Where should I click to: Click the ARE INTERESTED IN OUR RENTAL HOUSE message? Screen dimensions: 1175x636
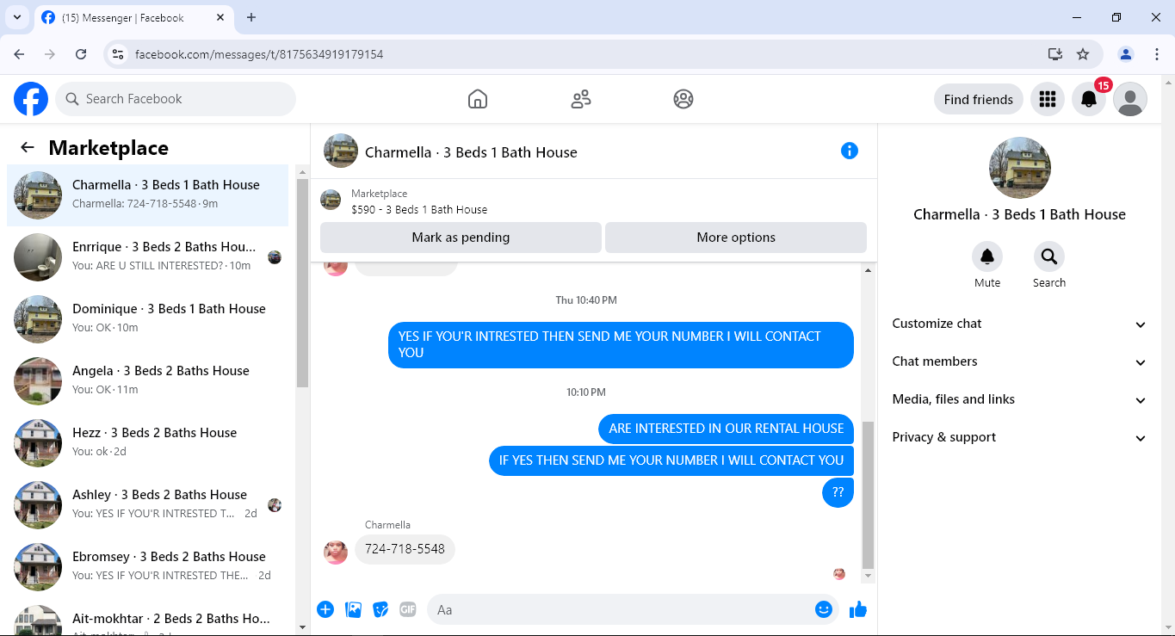click(727, 429)
